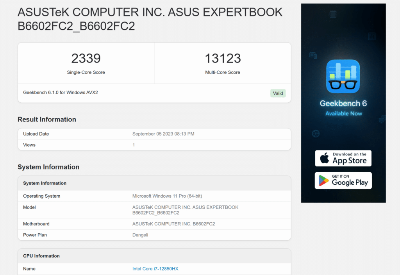Click the green Valid badge
The width and height of the screenshot is (400, 275).
[x=278, y=93]
